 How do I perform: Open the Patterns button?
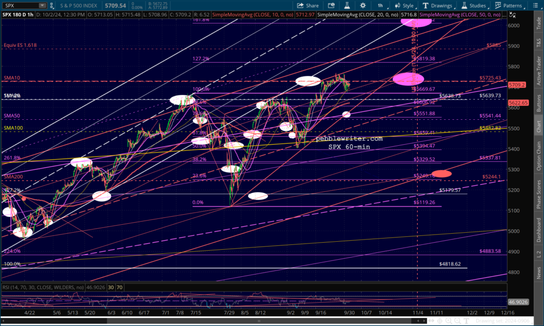(x=509, y=5)
